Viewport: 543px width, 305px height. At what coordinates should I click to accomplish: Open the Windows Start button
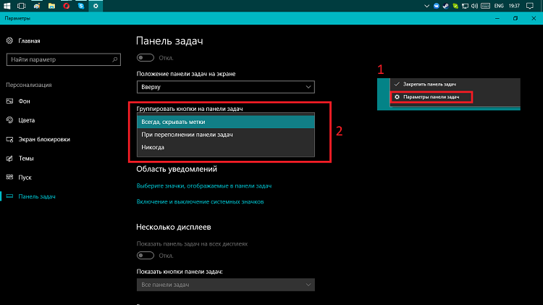(x=7, y=6)
